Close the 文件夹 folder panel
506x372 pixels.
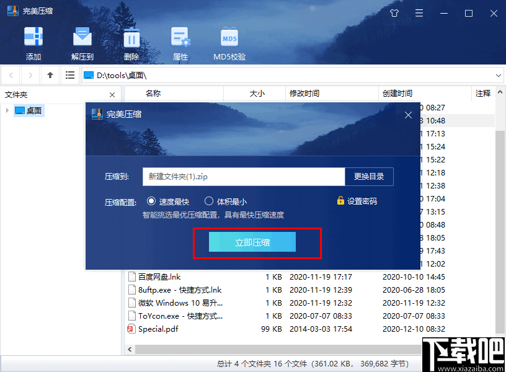point(112,95)
